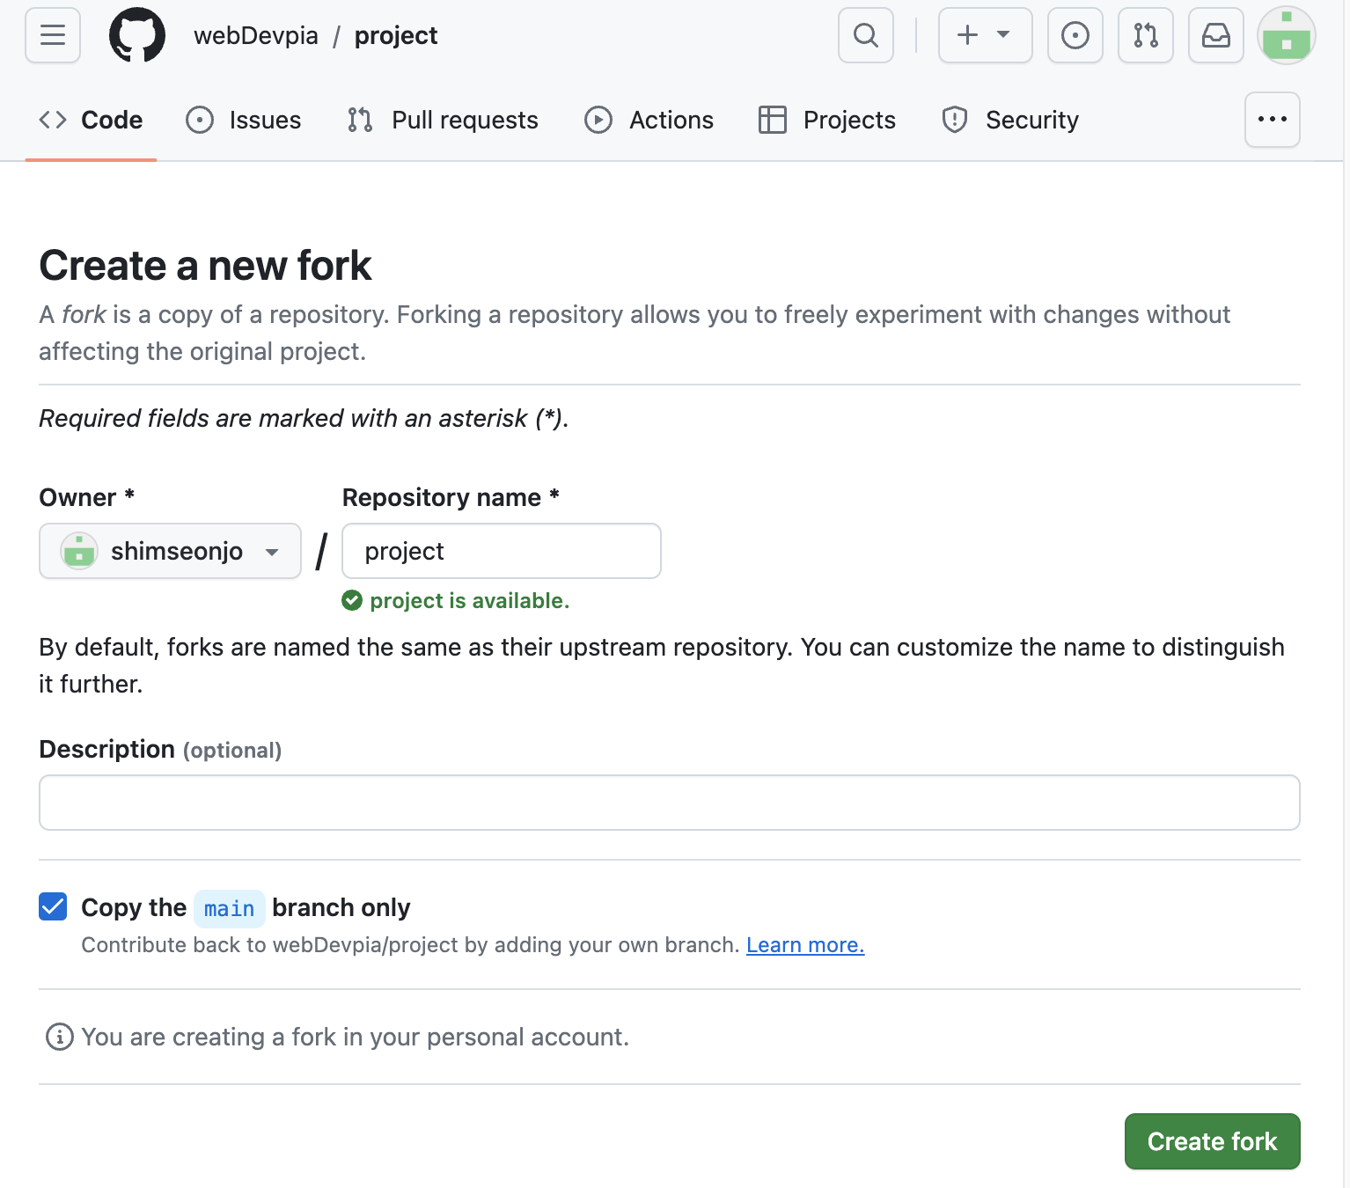Uncheck Copy the main branch only
The width and height of the screenshot is (1350, 1188).
(x=52, y=907)
